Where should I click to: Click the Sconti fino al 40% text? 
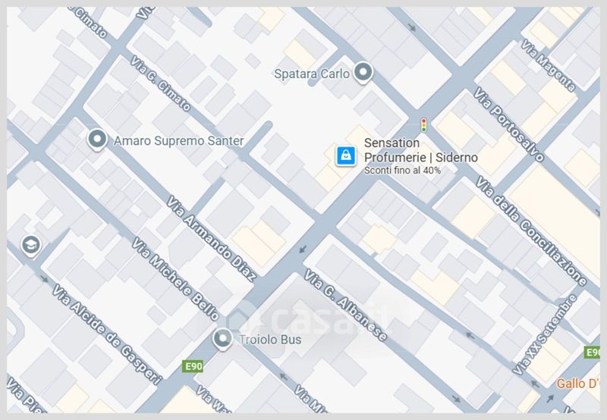402,170
